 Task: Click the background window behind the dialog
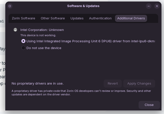tap(2, 63)
